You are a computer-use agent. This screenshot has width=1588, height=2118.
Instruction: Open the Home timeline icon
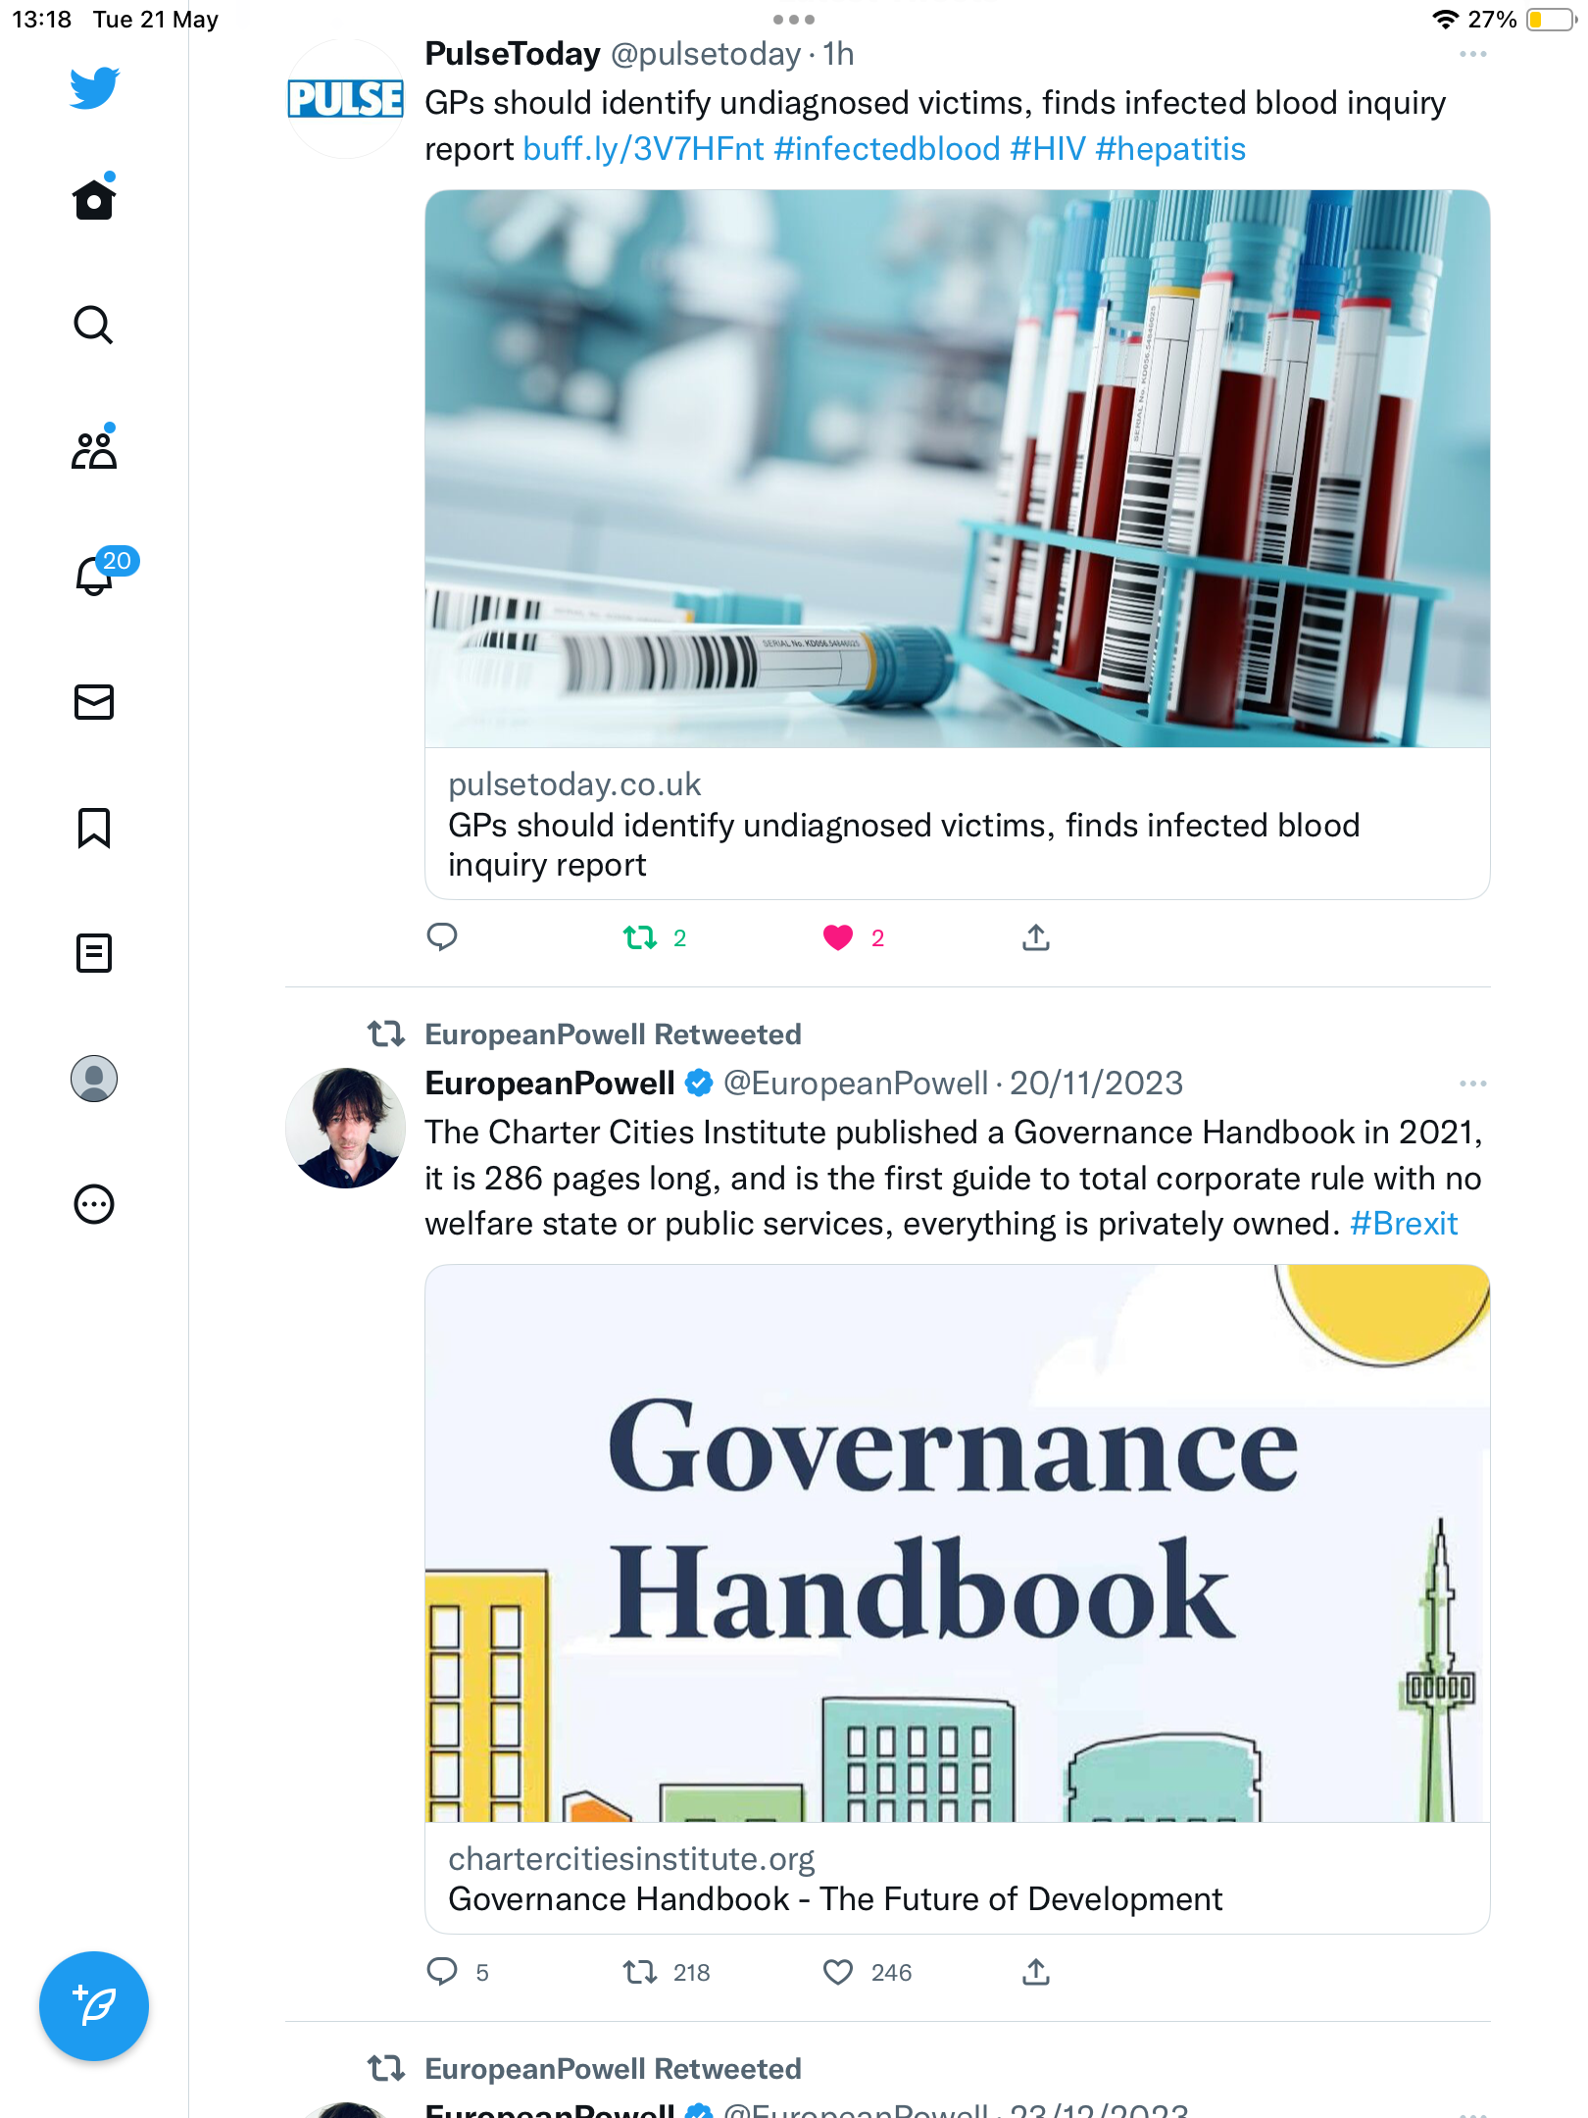point(94,199)
